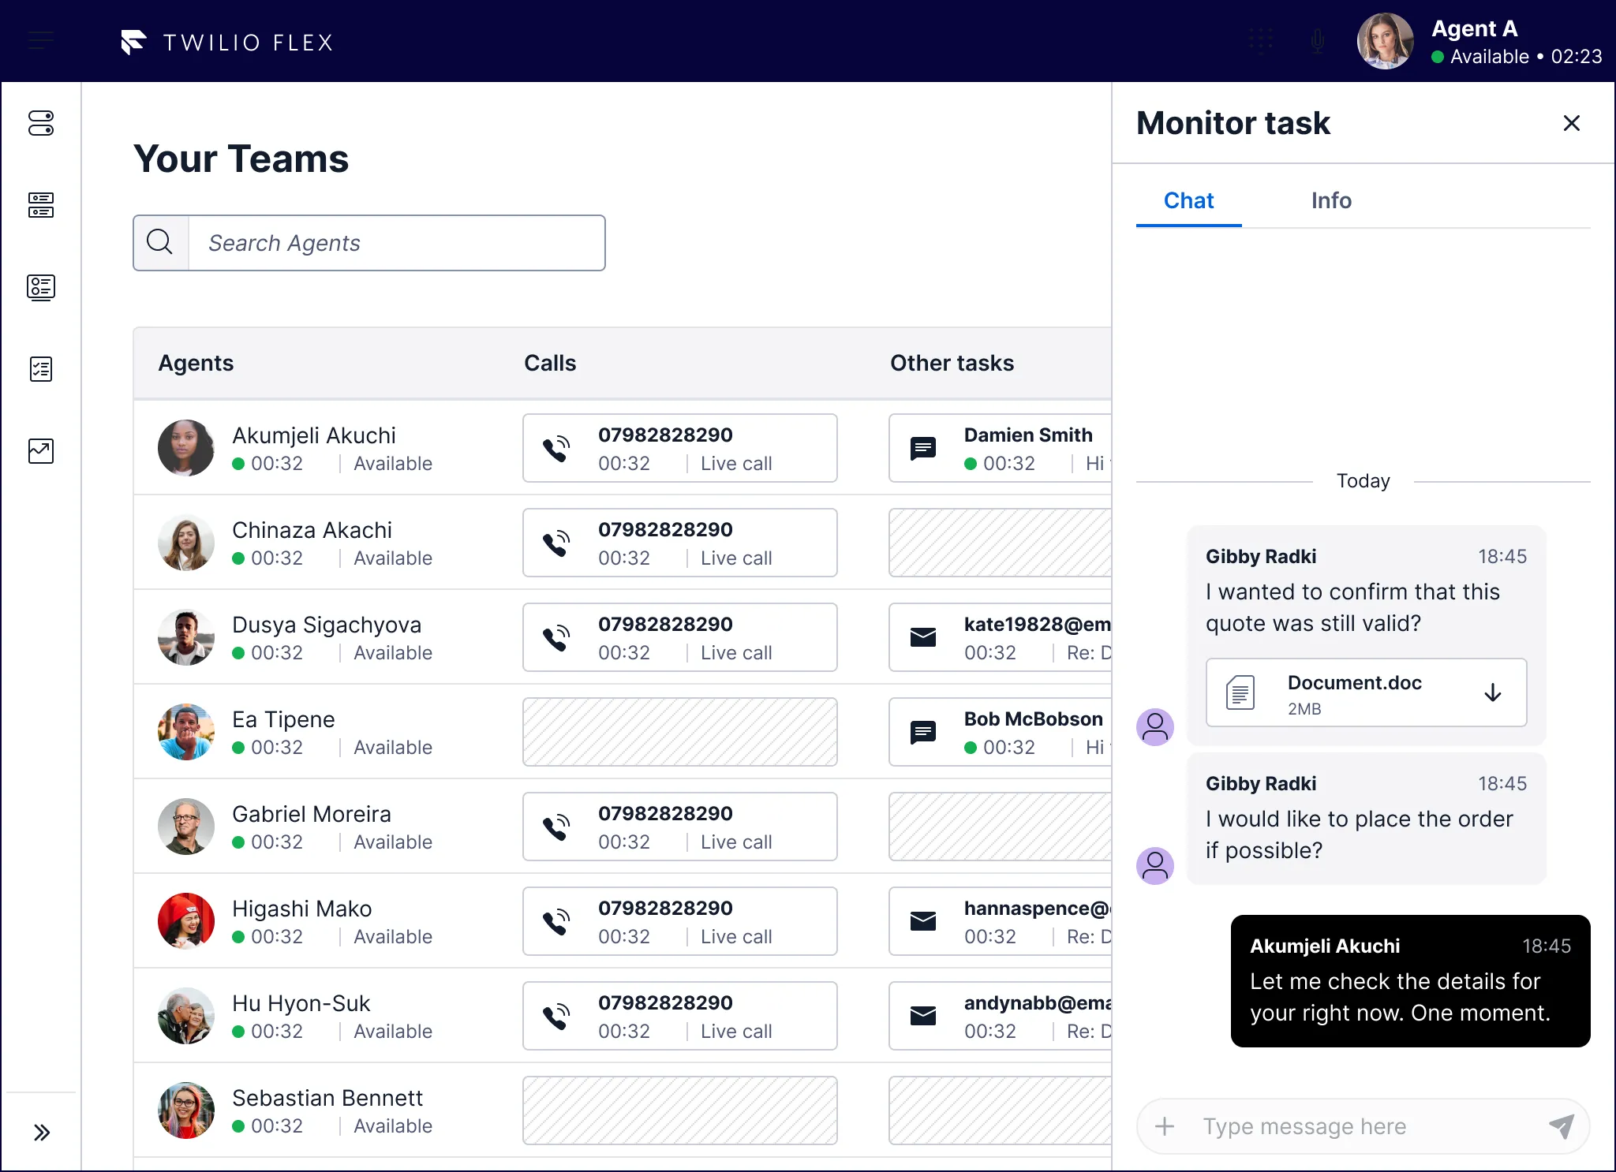
Task: Click the email icon on hannaspence's task
Action: point(922,920)
